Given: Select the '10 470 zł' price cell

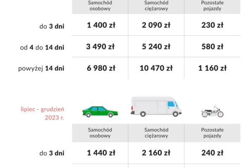Looking at the screenshot, I should [x=156, y=68].
